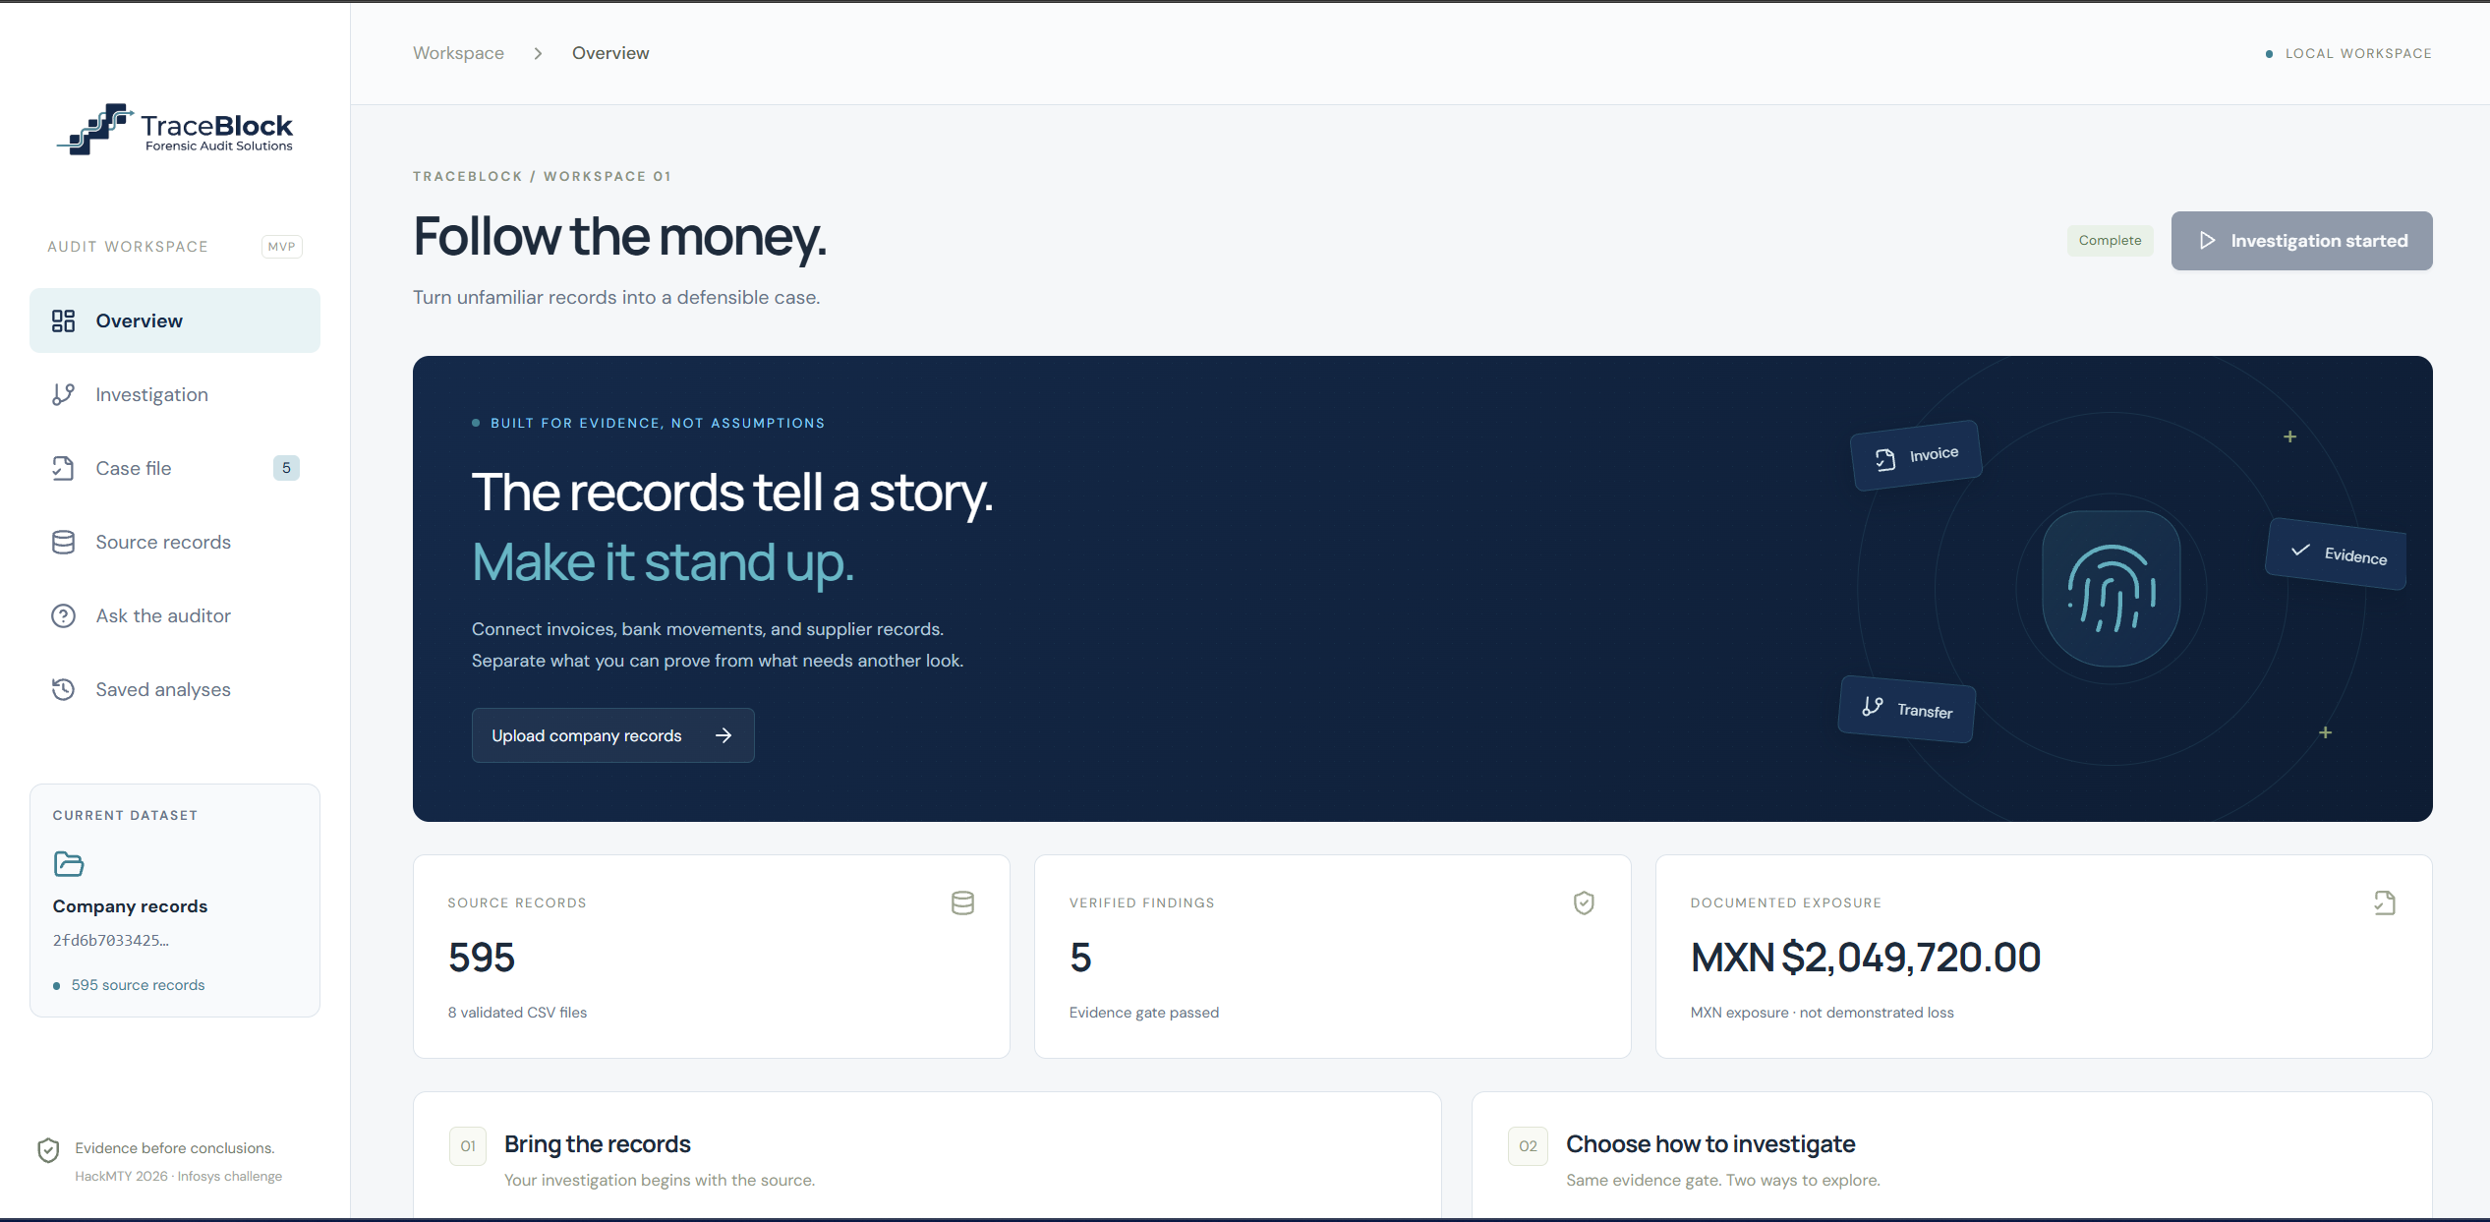Click the Case file count badge

click(286, 468)
